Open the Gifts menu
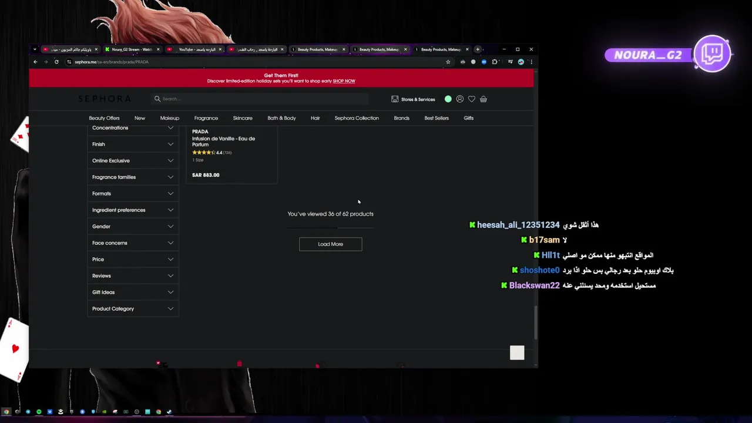The image size is (752, 423). click(468, 118)
